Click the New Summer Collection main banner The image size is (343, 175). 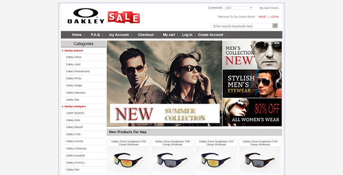click(164, 83)
